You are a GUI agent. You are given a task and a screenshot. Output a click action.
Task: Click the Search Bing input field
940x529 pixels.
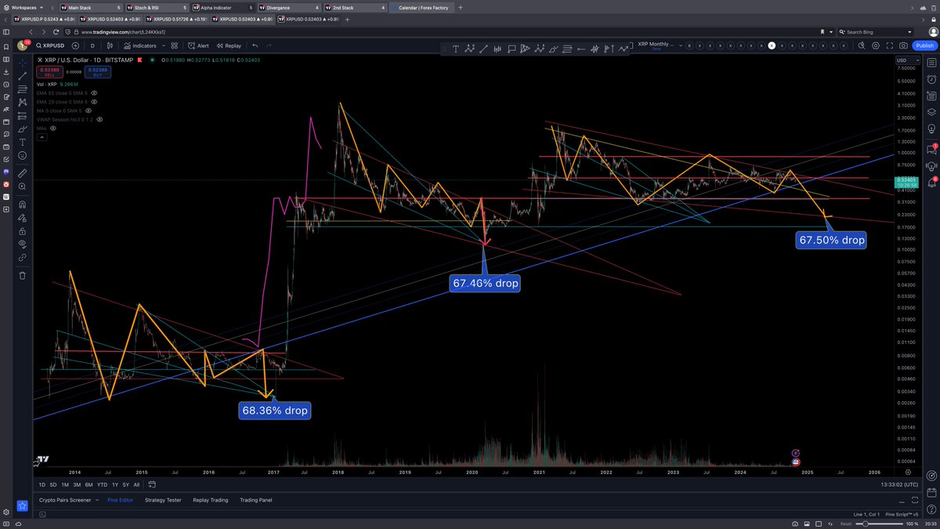[x=876, y=31]
